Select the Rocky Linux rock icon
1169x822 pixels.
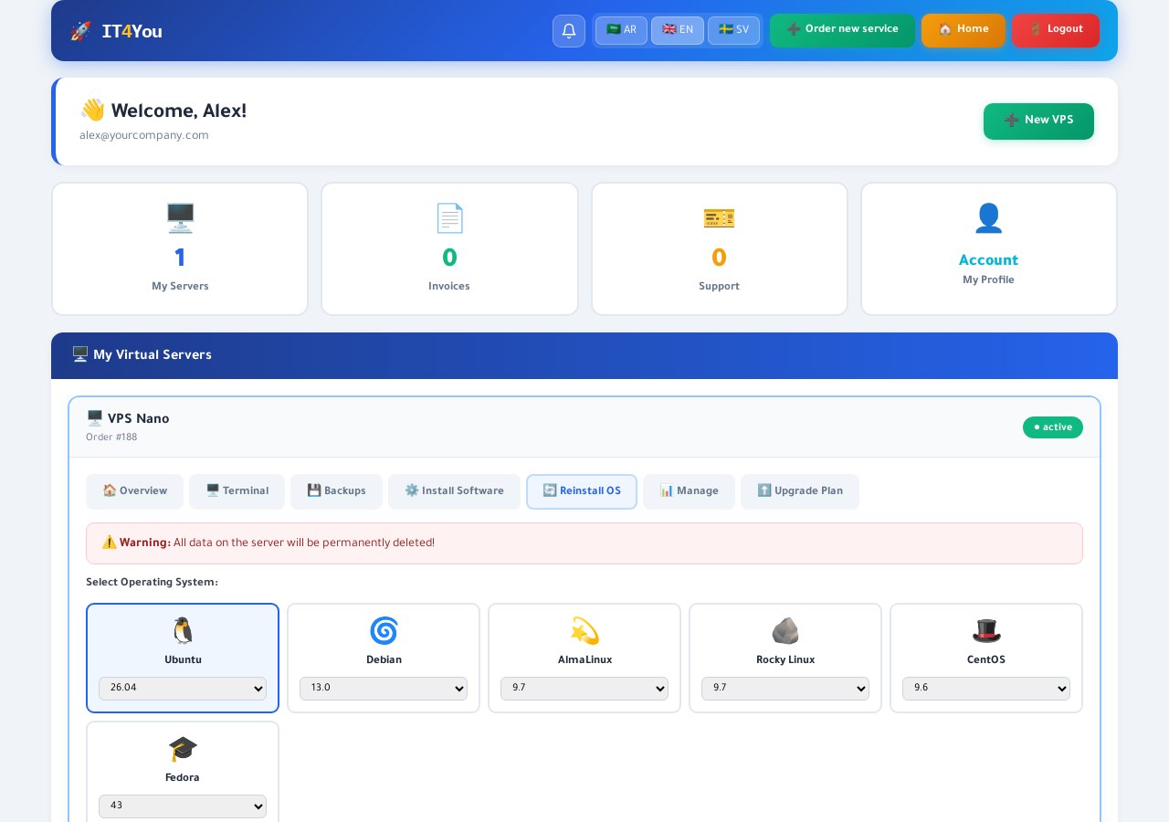(785, 631)
